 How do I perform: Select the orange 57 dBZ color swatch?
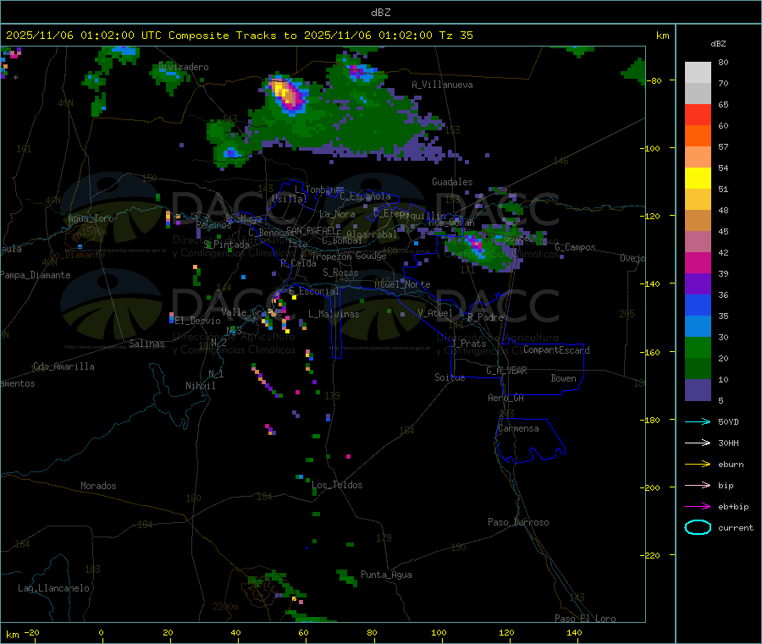tap(698, 136)
